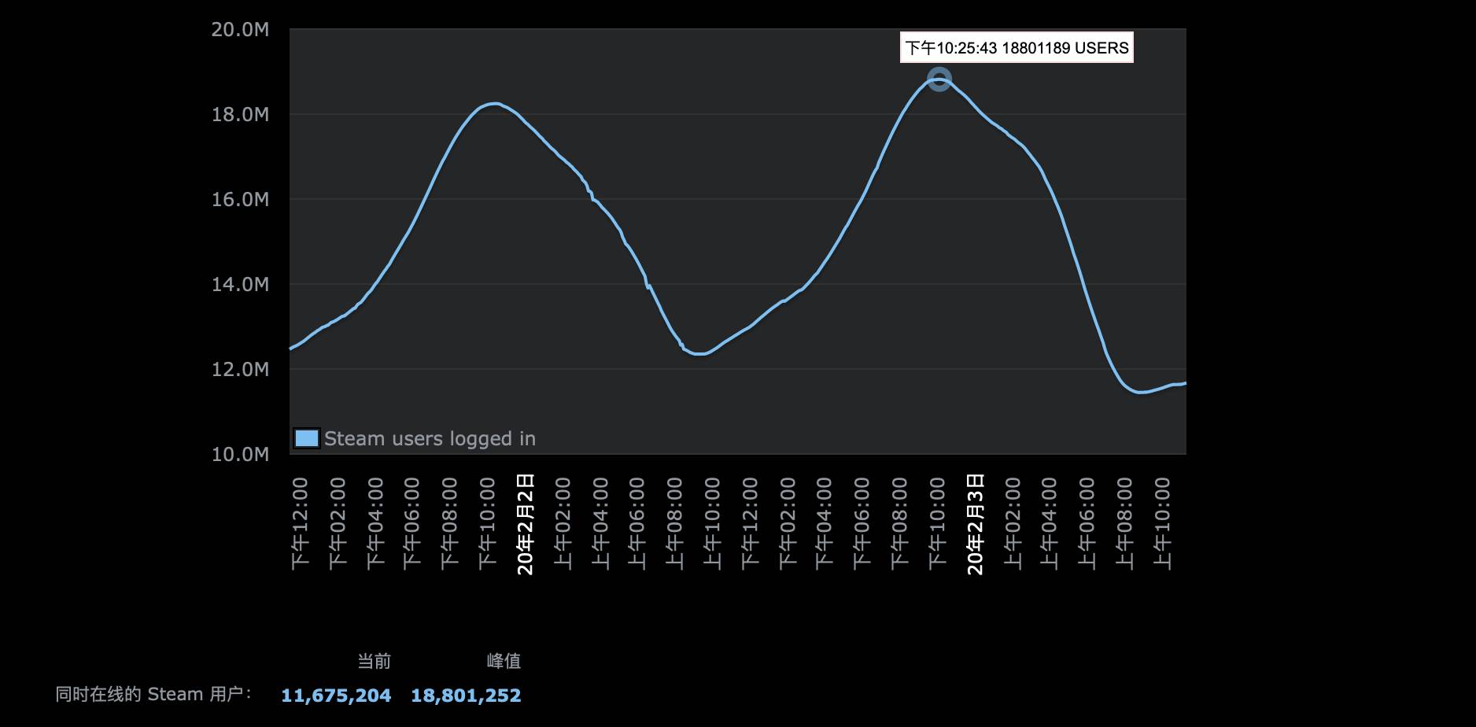Click the '当前' column header
1476x727 pixels.
point(374,661)
